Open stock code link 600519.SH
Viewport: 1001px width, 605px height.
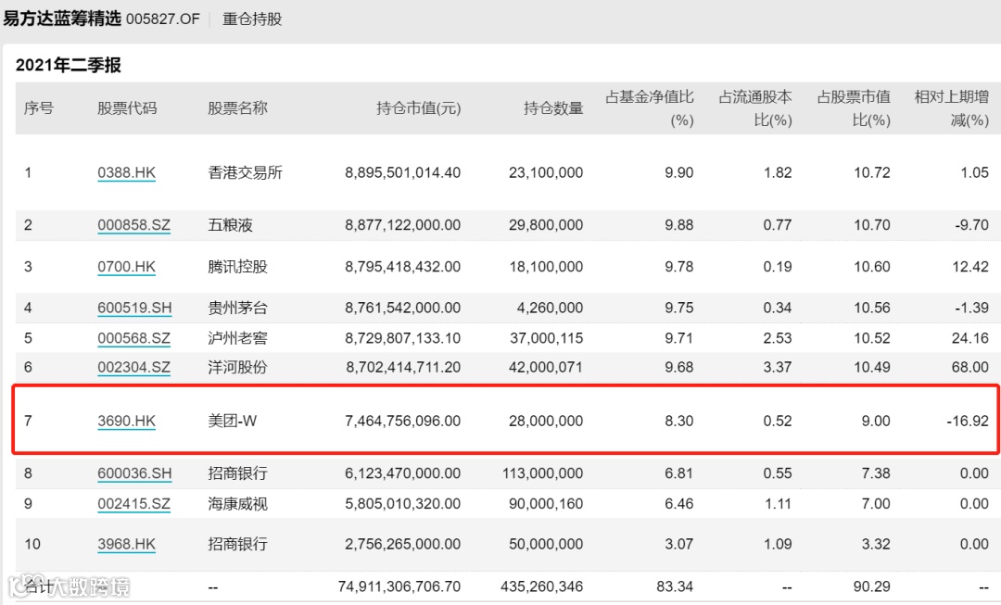pyautogui.click(x=134, y=308)
